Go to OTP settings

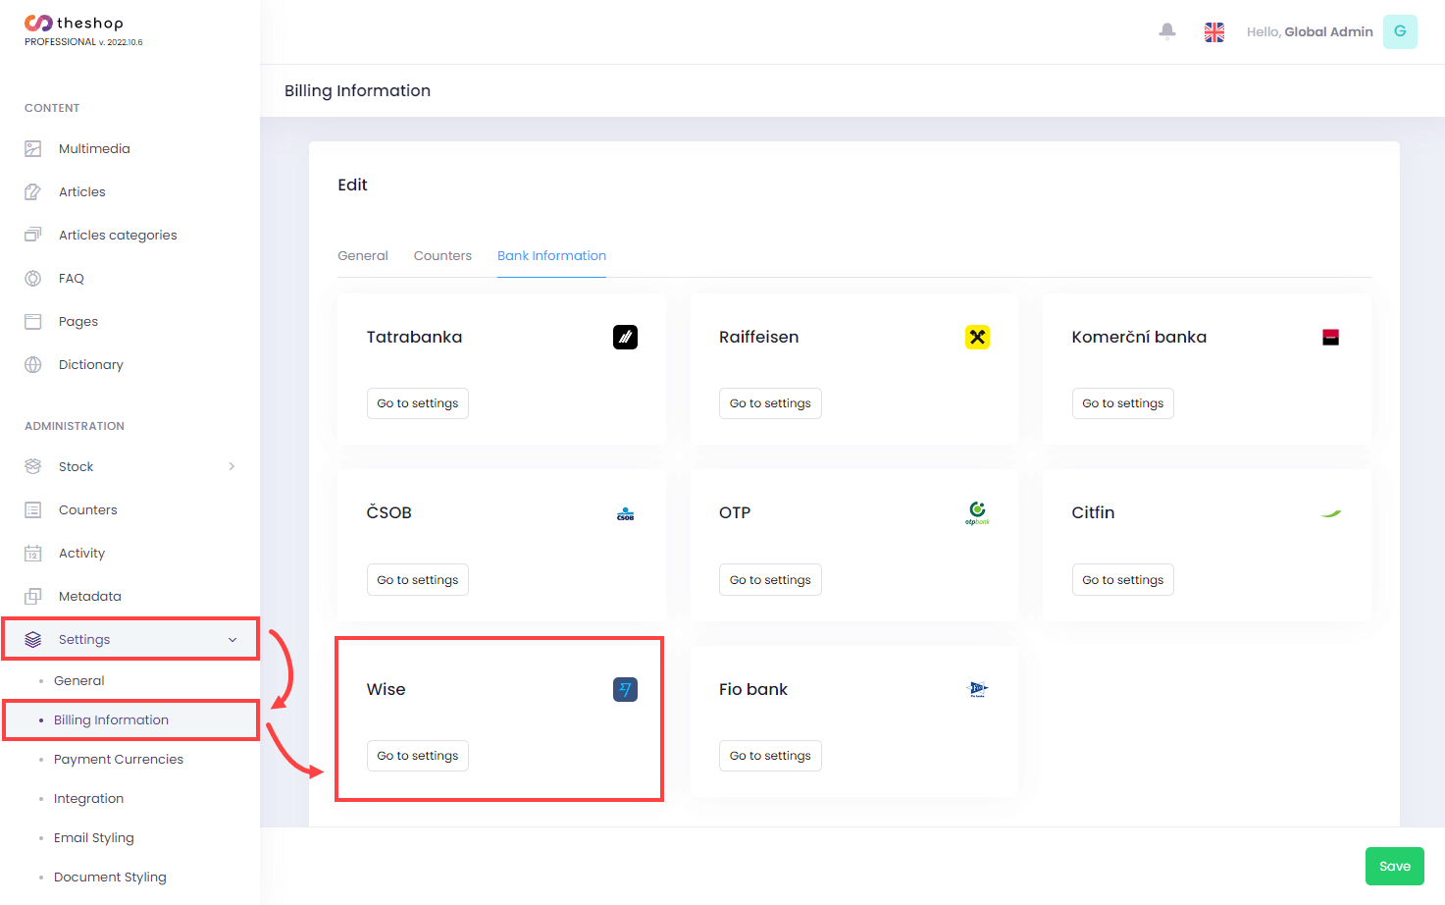[x=770, y=580]
